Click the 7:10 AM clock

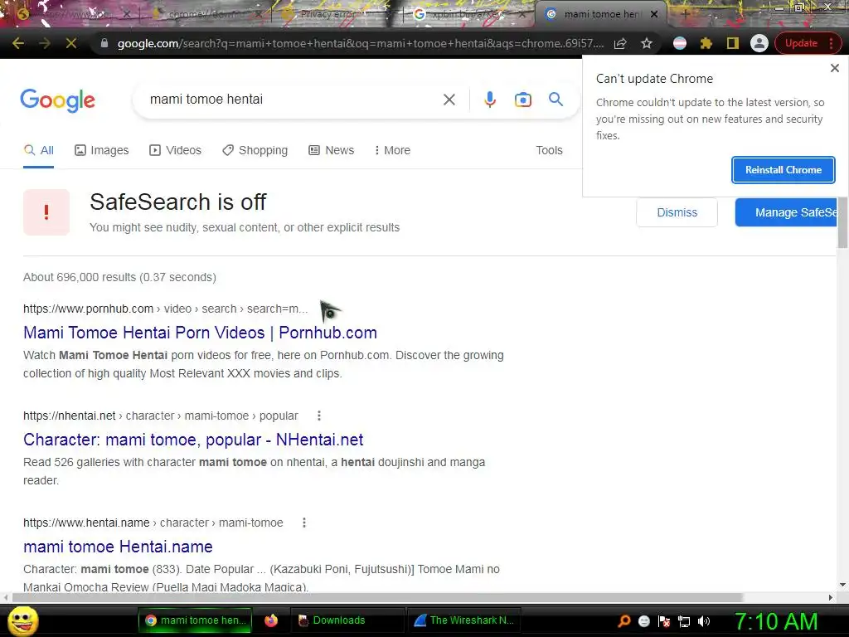(775, 621)
